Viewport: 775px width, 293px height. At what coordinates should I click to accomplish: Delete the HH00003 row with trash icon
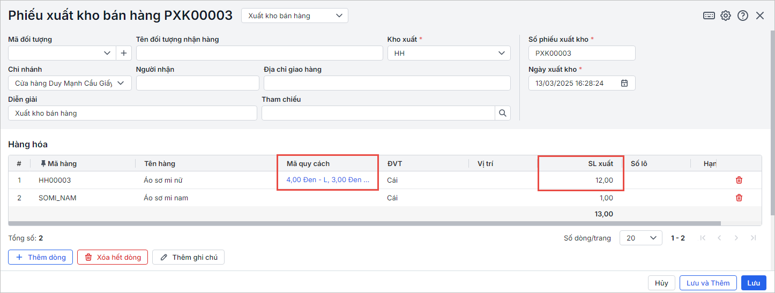click(x=739, y=180)
